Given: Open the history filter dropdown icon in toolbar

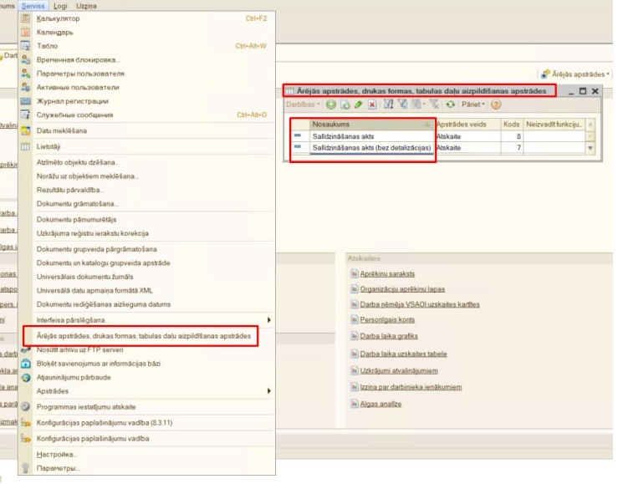Looking at the screenshot, I should [418, 104].
